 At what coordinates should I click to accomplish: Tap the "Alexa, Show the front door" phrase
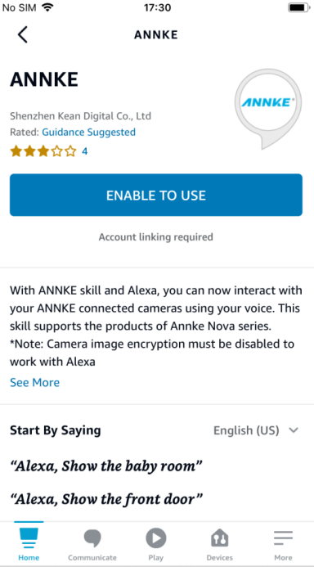click(106, 499)
